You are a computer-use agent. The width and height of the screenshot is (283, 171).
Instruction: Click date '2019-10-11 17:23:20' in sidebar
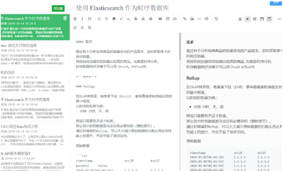(x=20, y=159)
